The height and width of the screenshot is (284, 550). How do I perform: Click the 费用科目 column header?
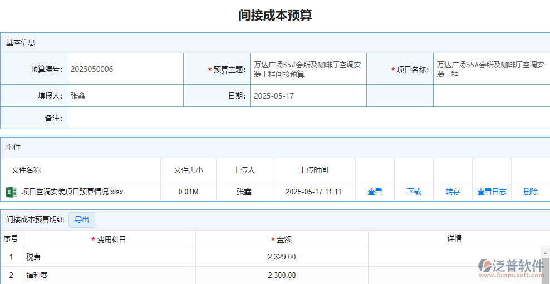click(111, 239)
